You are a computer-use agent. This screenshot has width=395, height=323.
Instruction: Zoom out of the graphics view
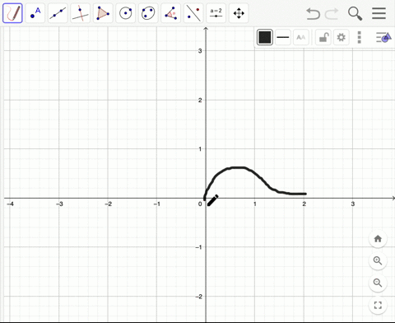click(378, 283)
